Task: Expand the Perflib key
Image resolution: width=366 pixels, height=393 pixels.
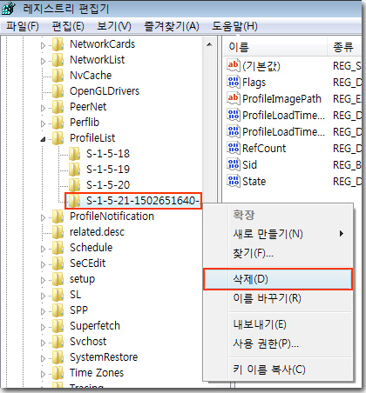Action: [43, 123]
